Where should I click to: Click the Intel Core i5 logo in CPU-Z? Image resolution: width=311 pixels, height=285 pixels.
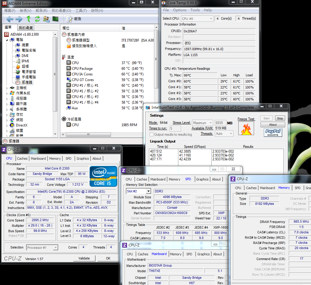(103, 176)
